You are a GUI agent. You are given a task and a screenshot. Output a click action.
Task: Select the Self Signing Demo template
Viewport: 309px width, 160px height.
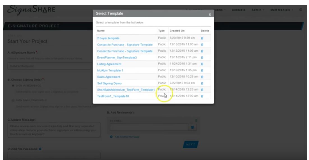(x=109, y=83)
